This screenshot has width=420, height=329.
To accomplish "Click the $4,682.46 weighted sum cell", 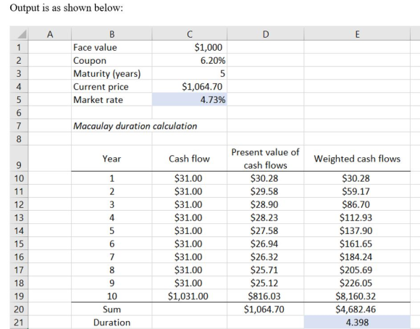I will point(357,309).
